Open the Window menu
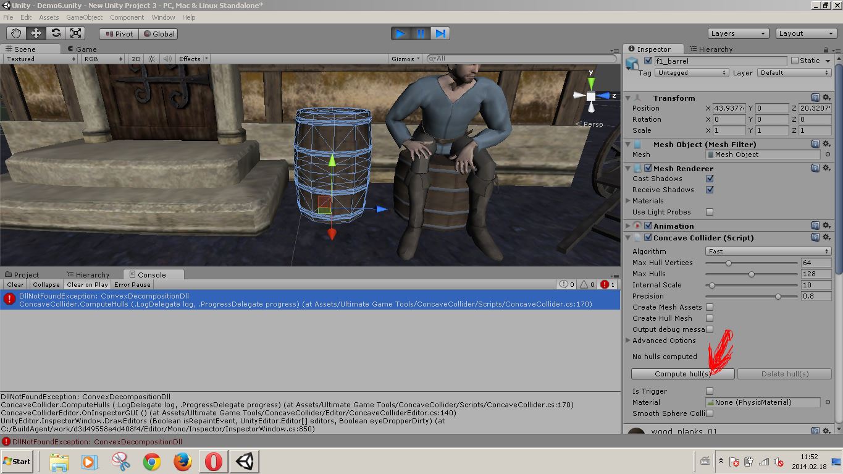Screen dimensions: 843x474 click(x=163, y=17)
